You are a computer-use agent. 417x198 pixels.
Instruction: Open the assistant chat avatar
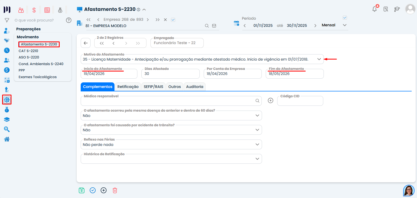[409, 190]
